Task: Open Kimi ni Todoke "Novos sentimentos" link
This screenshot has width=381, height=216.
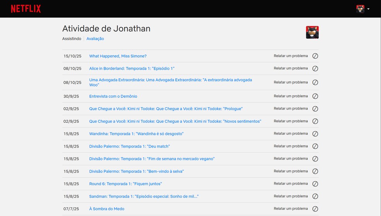Action: pyautogui.click(x=175, y=121)
